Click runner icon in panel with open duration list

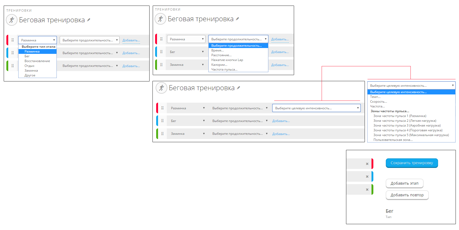pyautogui.click(x=160, y=19)
